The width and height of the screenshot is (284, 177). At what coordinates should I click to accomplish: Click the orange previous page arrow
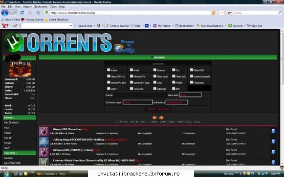154,118
